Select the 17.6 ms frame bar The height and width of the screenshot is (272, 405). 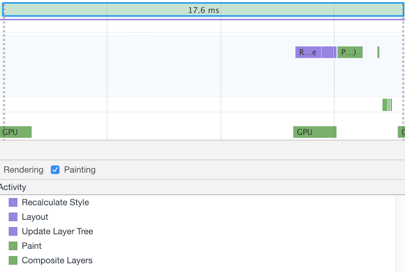pos(203,10)
